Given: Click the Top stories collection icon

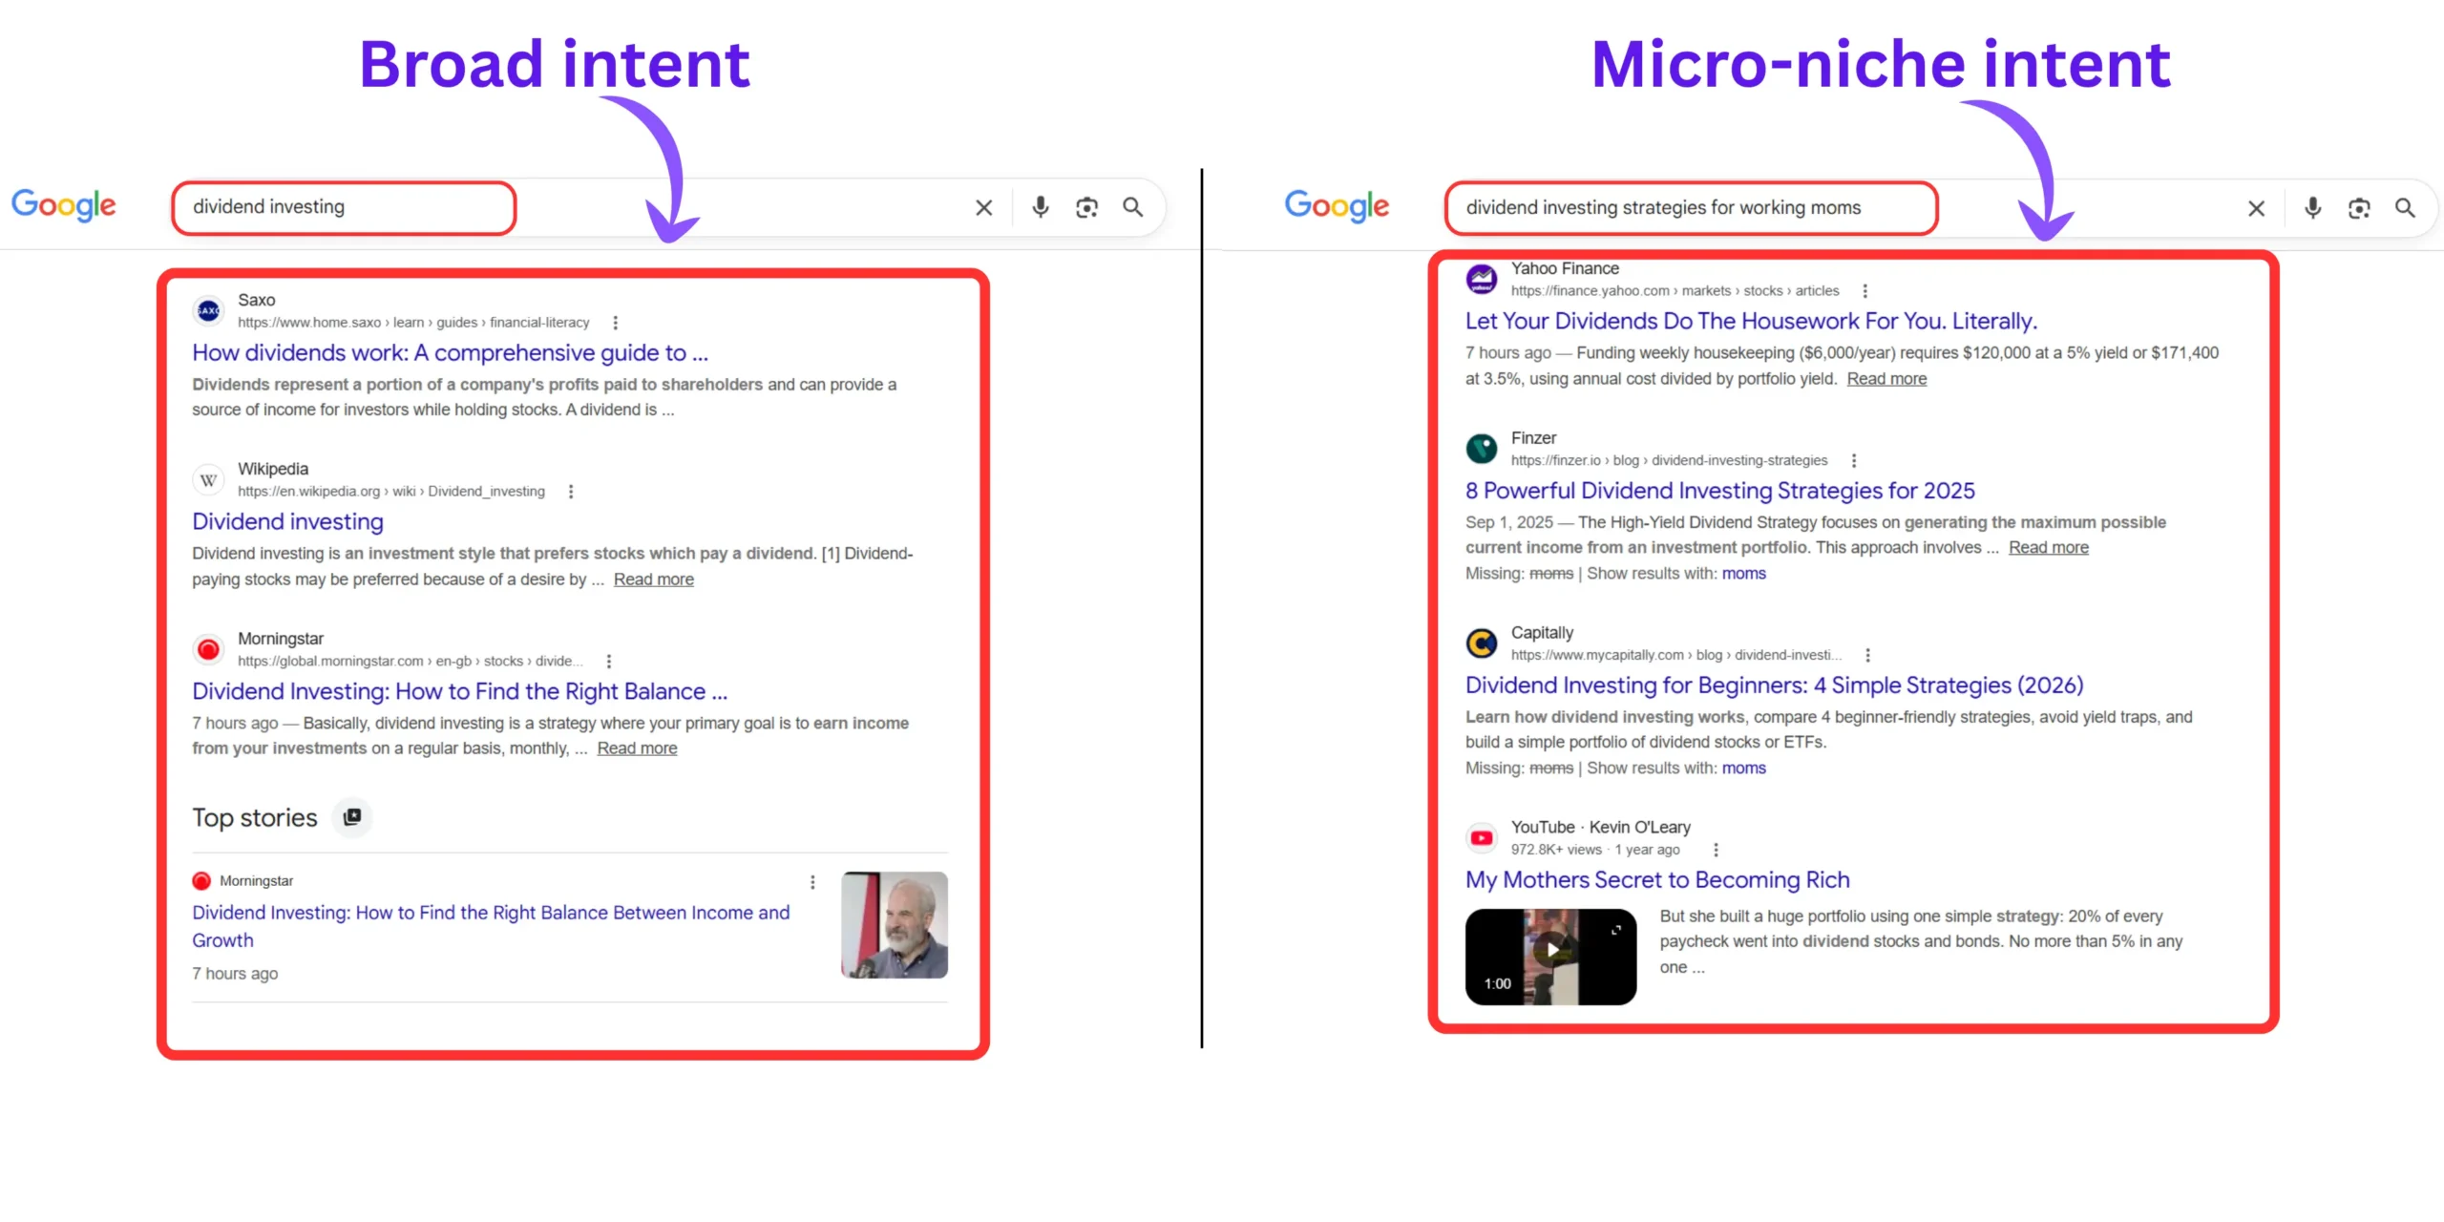Looking at the screenshot, I should click(x=352, y=817).
